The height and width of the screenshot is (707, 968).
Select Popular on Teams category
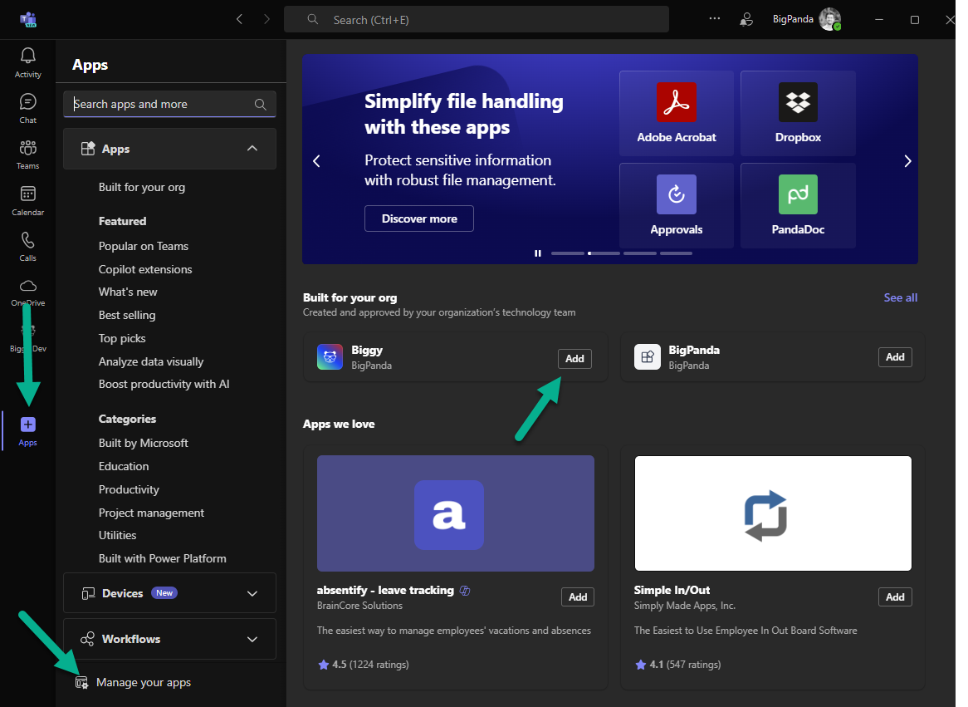click(144, 246)
